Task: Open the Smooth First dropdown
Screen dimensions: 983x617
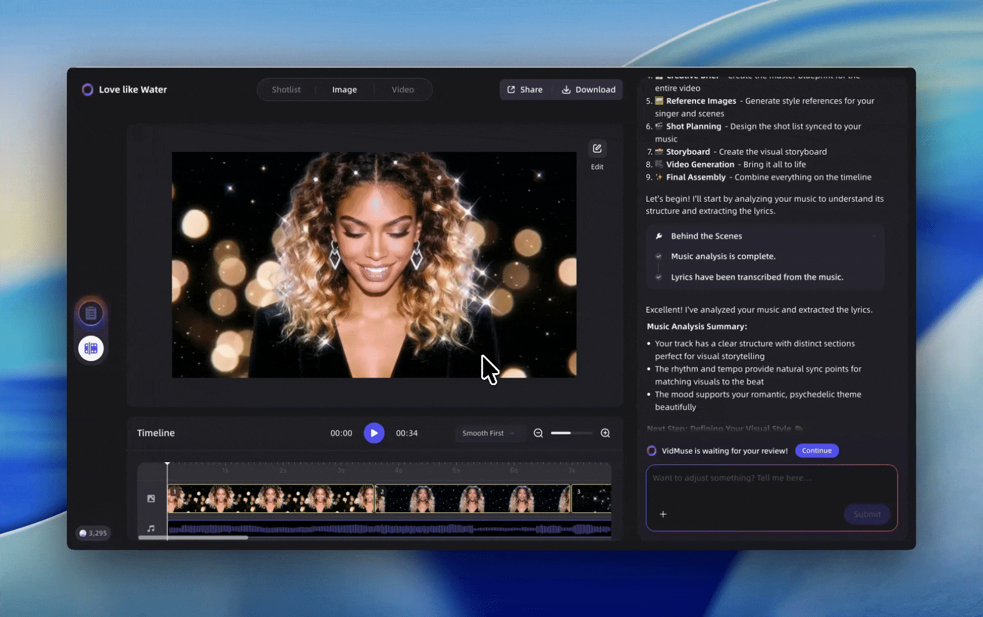Action: [x=488, y=433]
